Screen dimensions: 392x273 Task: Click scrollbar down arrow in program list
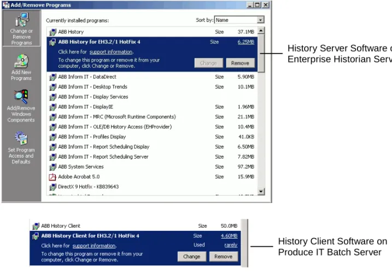(x=261, y=191)
